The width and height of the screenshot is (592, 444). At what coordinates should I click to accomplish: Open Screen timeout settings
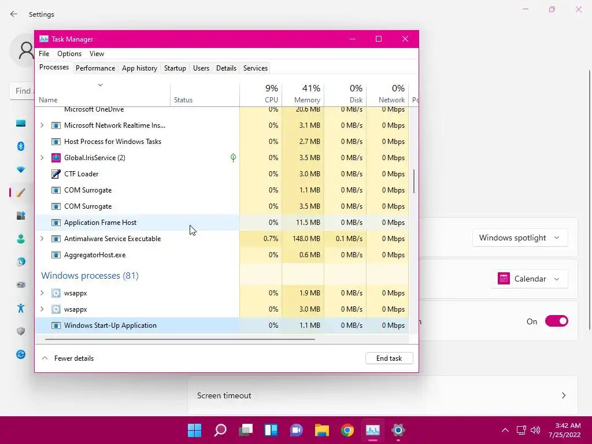click(x=383, y=395)
